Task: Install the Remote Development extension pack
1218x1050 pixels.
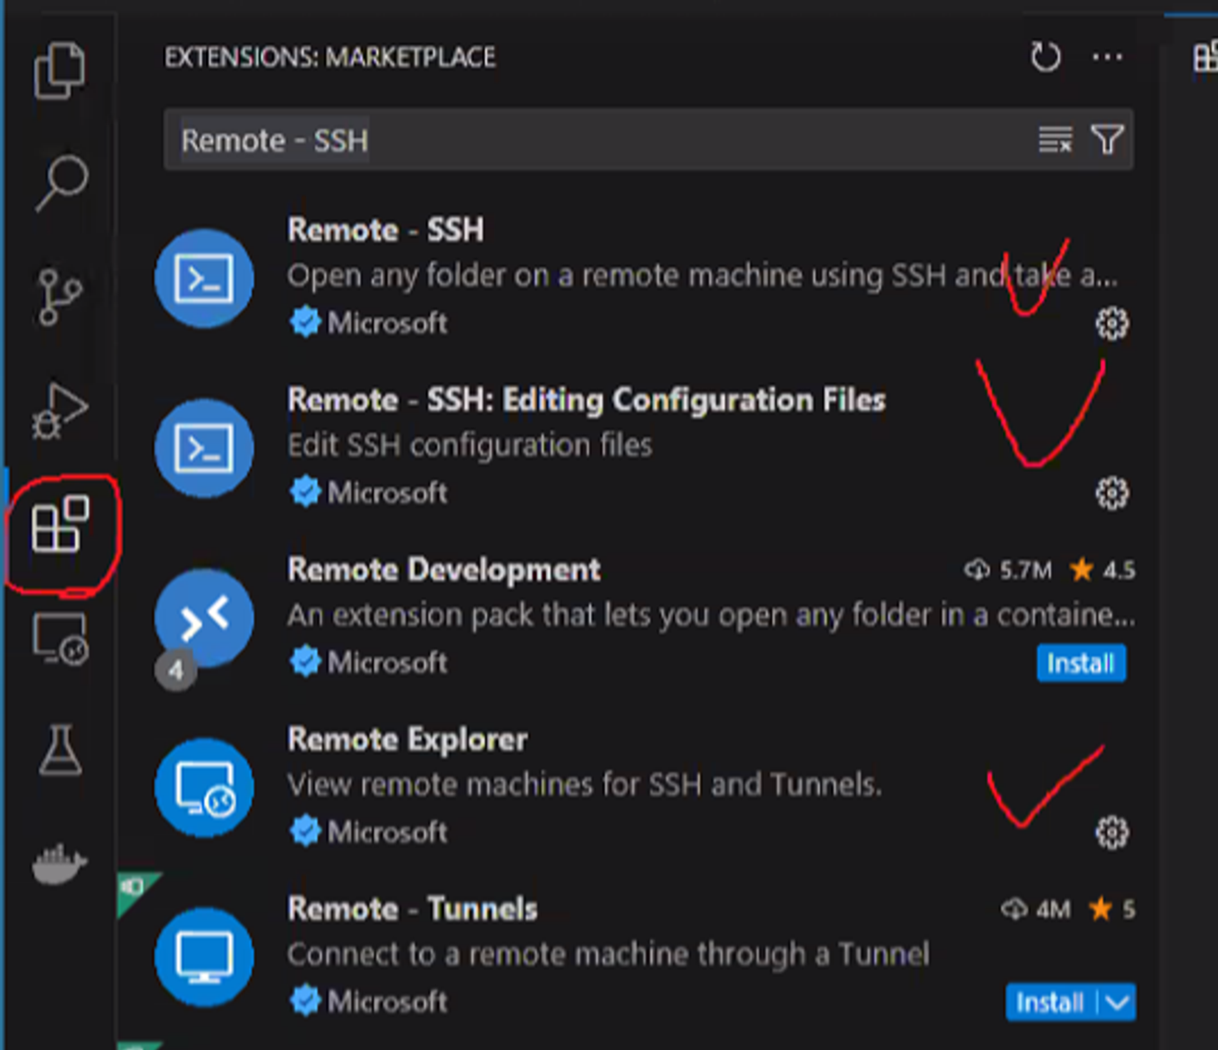Action: pos(1081,663)
